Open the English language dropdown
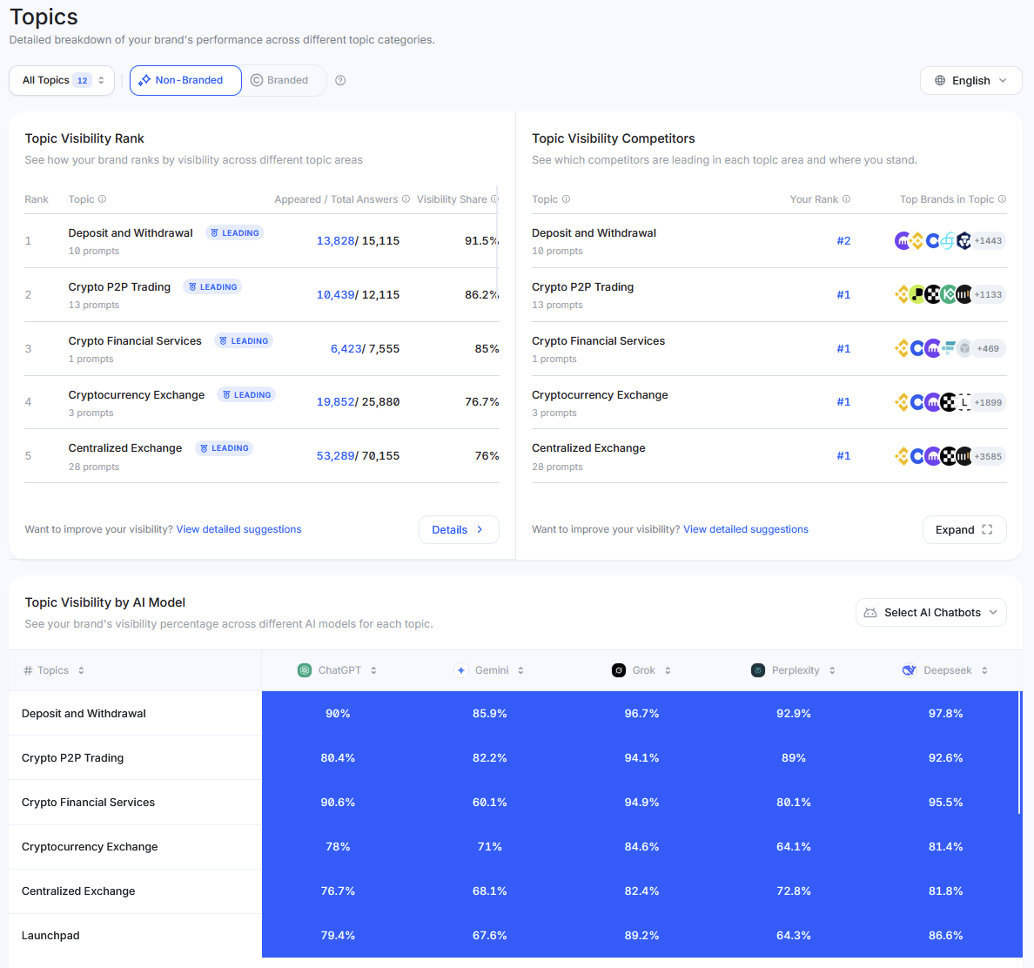The image size is (1034, 968). pyautogui.click(x=970, y=80)
